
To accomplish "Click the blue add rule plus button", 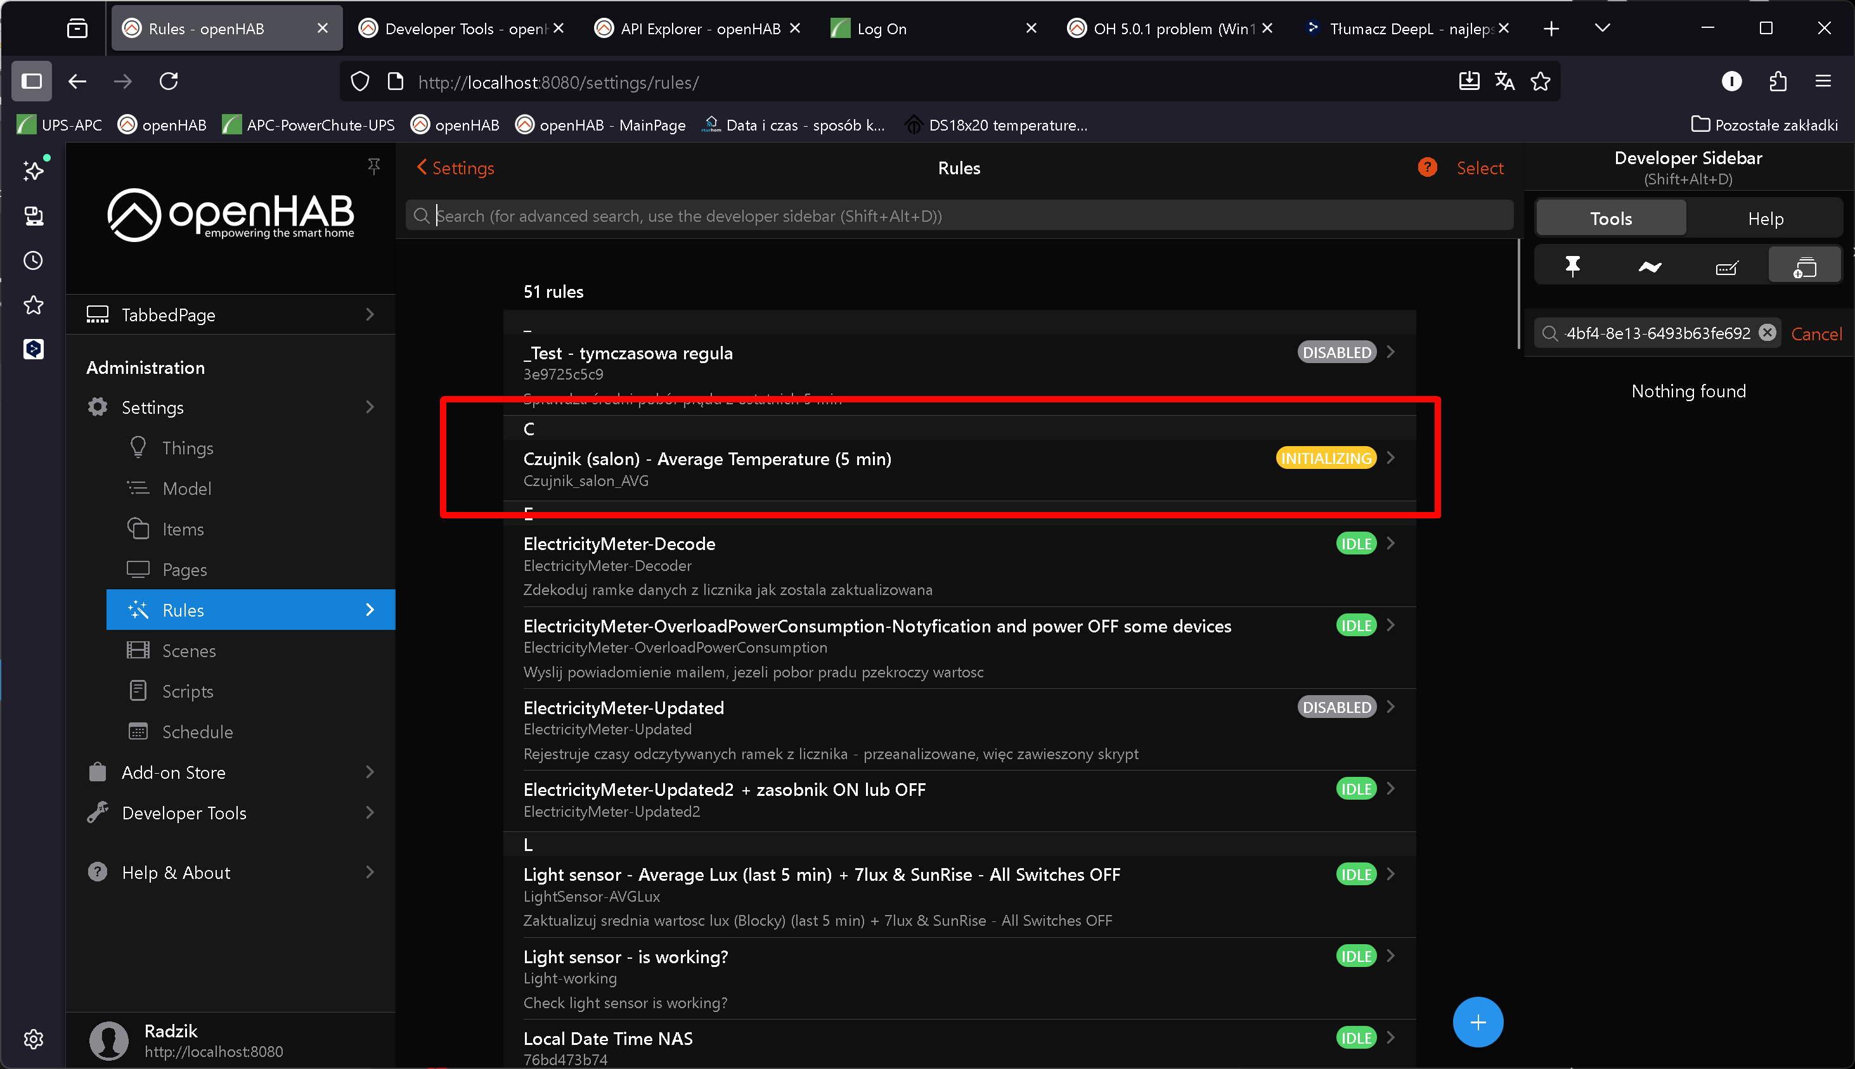I will click(x=1478, y=1022).
